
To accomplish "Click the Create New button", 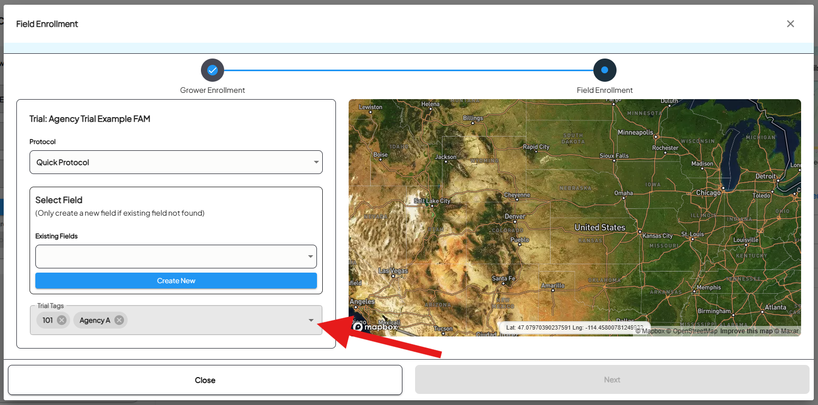I will click(176, 281).
